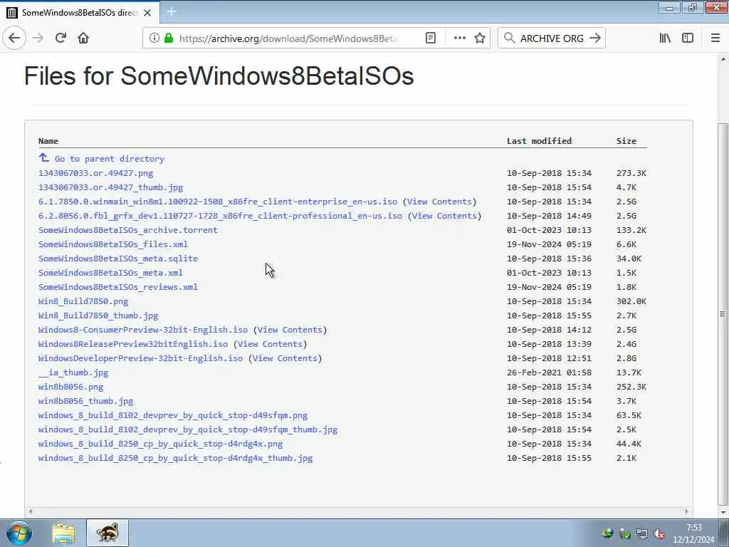The height and width of the screenshot is (547, 729).
Task: Click the scrollbar up arrow
Action: (x=723, y=59)
